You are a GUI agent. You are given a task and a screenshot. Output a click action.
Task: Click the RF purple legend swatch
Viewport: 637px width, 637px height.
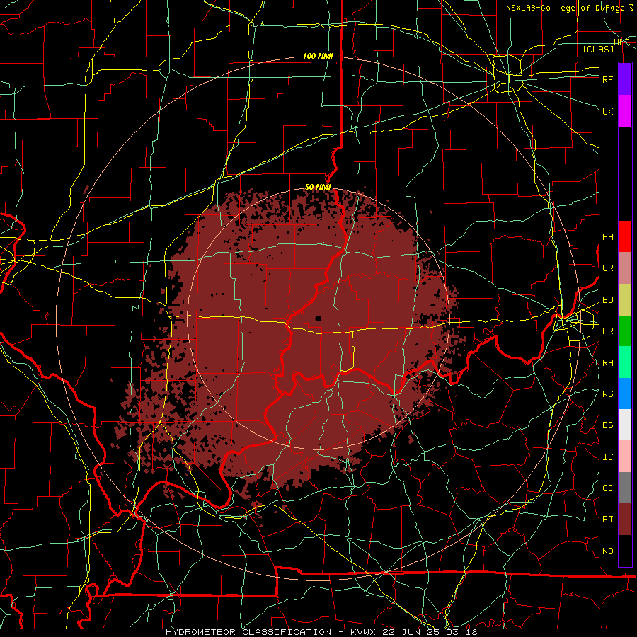pos(625,79)
